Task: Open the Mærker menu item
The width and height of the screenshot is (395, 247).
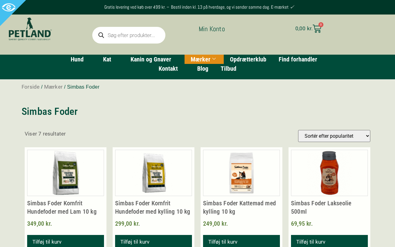Action: 204,59
